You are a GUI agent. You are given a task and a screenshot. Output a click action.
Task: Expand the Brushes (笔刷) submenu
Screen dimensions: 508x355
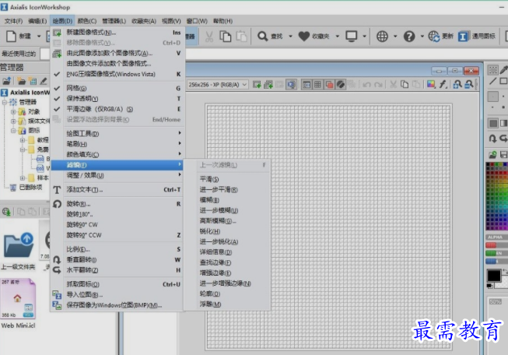[117, 143]
